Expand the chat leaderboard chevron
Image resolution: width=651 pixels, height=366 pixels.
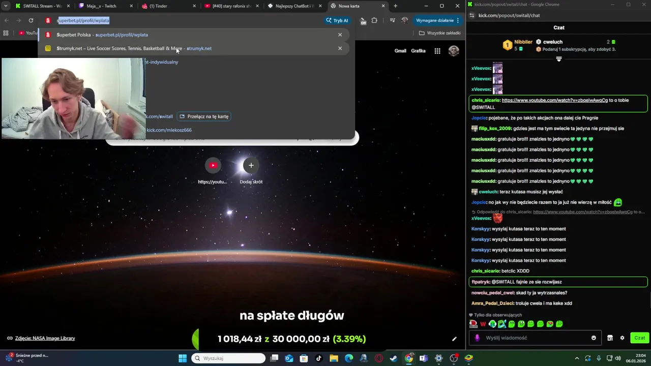coord(558,59)
